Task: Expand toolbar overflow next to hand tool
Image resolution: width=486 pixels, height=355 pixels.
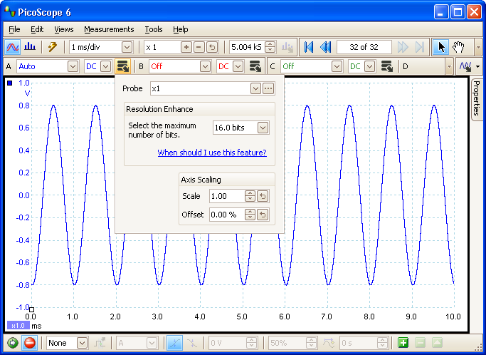Action: click(478, 47)
